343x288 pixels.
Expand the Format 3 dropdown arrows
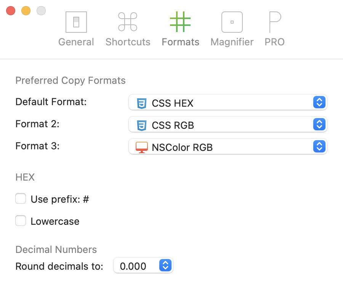319,147
